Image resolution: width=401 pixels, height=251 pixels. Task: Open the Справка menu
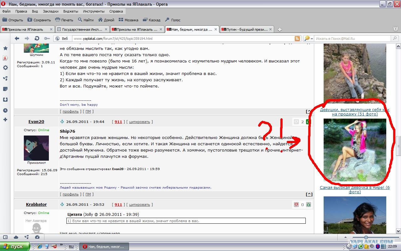tap(116, 11)
